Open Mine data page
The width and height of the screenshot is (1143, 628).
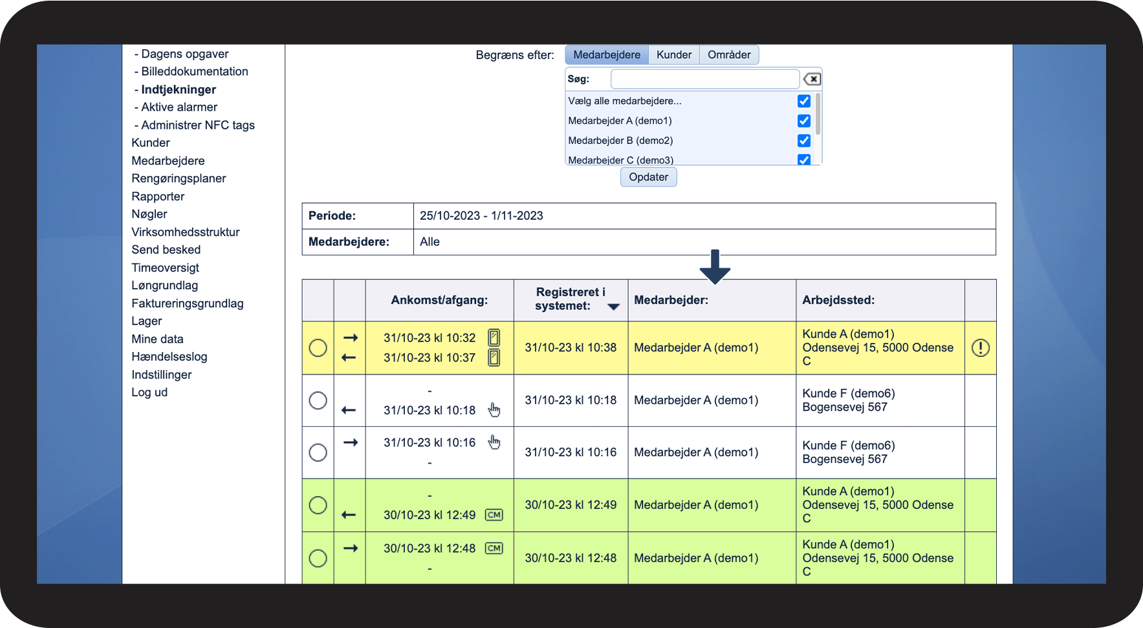click(x=157, y=339)
